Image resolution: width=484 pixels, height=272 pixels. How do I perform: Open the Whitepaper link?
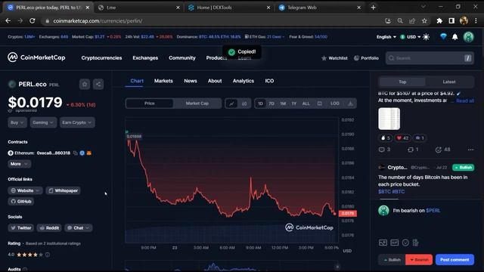pyautogui.click(x=64, y=190)
